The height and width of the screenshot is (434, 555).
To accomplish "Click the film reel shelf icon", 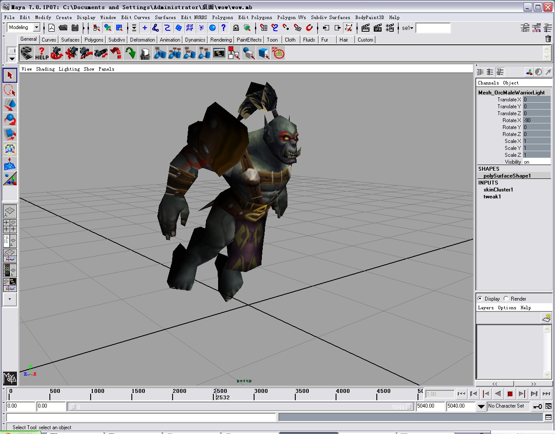I will (x=27, y=53).
